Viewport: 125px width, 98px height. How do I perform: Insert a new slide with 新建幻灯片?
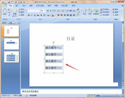pyautogui.click(x=15, y=13)
